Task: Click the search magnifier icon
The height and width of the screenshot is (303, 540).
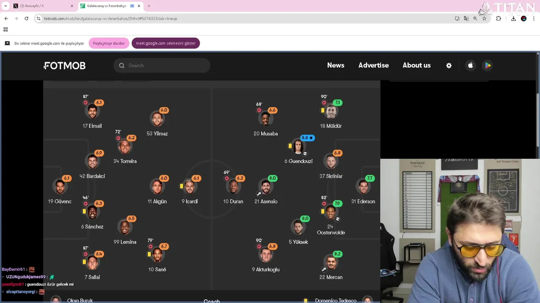Action: pos(122,66)
